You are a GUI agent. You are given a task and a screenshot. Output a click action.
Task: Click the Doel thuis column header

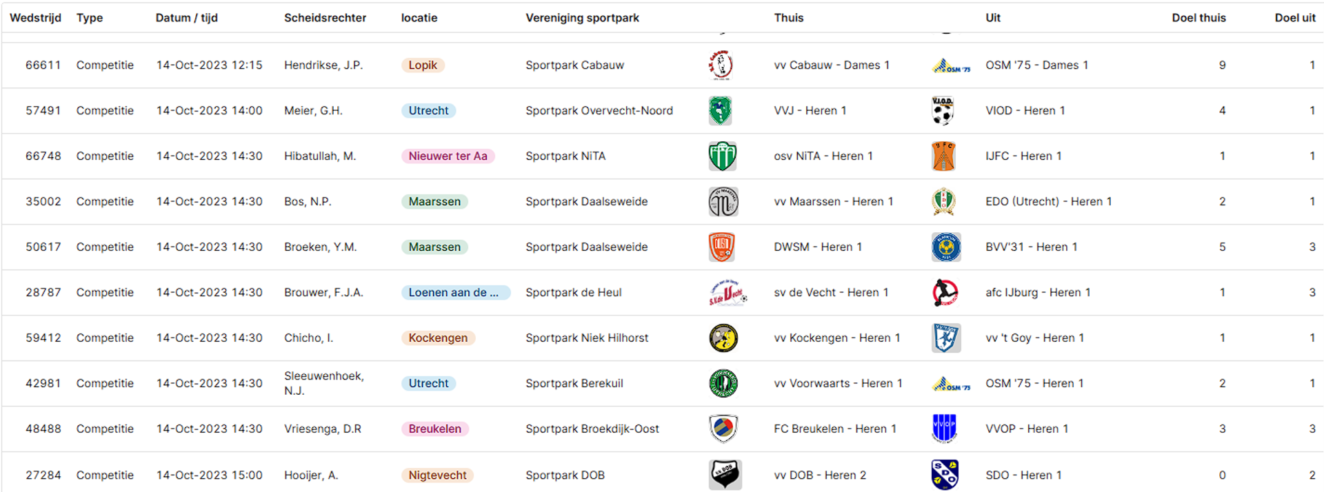point(1198,18)
